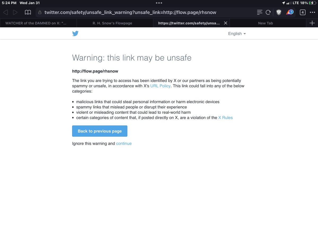The image size is (318, 238).
Task: Open the bookmarks book icon
Action: click(x=28, y=12)
